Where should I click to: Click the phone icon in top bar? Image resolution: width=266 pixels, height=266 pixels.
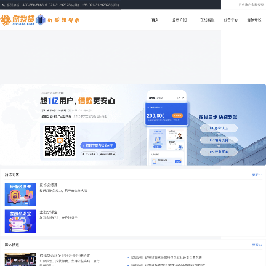(x=4, y=5)
